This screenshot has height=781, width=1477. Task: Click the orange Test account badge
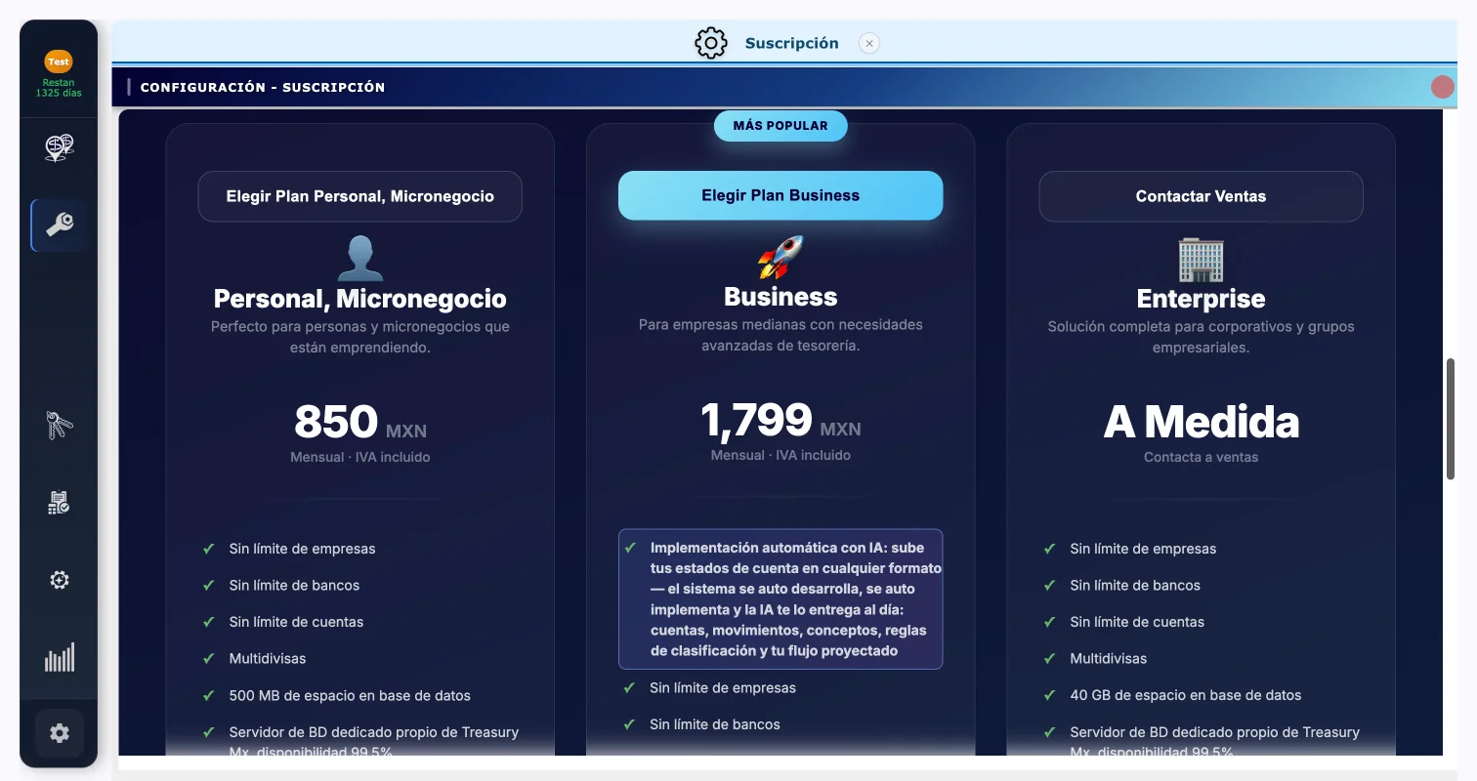[x=59, y=62]
